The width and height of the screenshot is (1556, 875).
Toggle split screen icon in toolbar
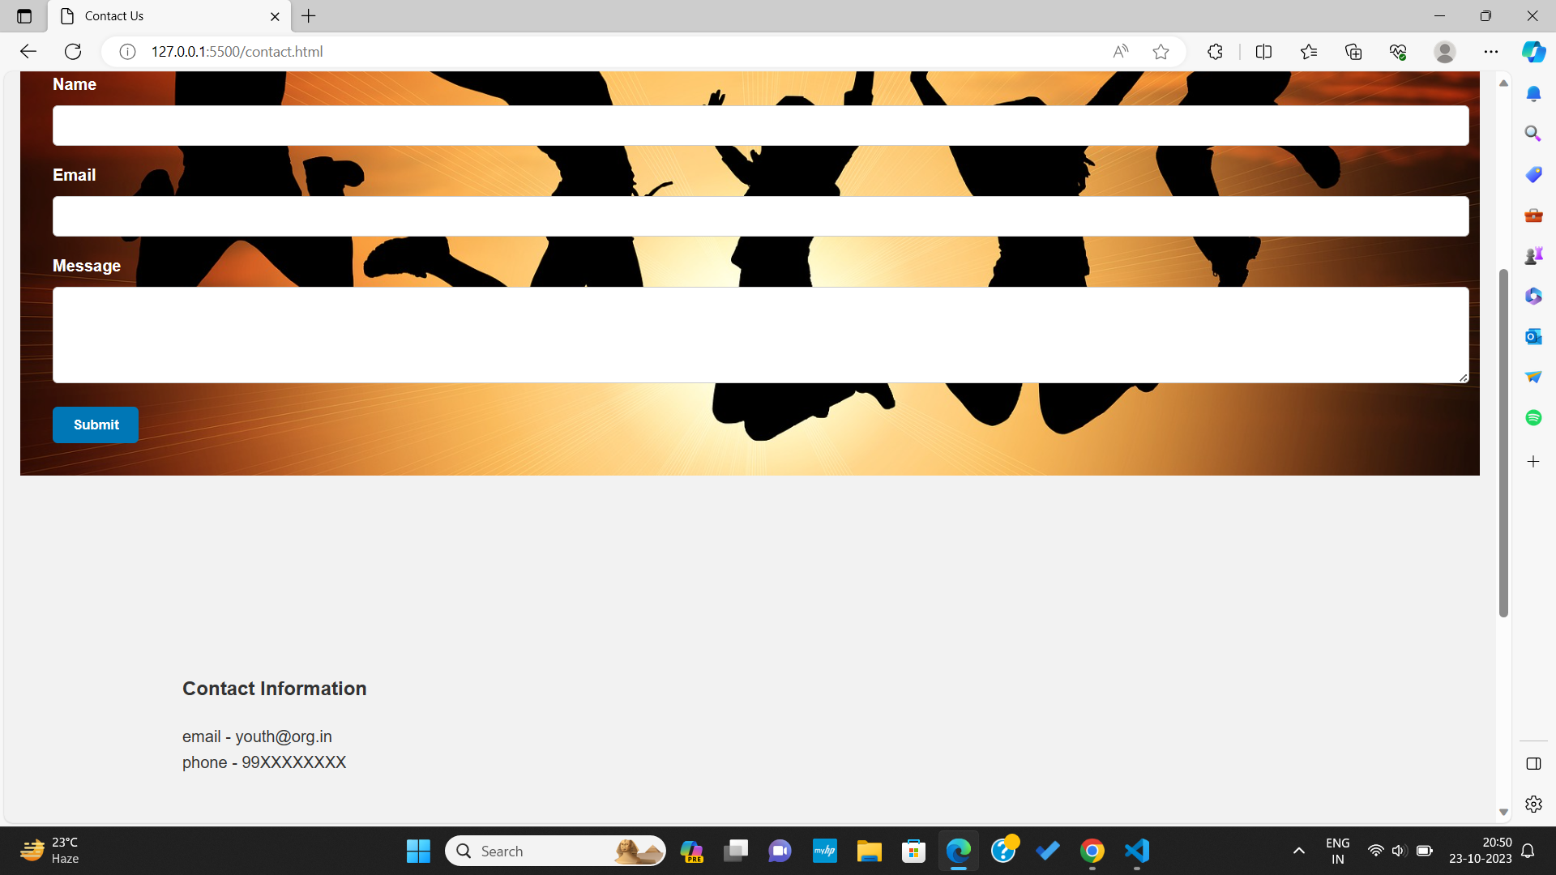[x=1263, y=52]
